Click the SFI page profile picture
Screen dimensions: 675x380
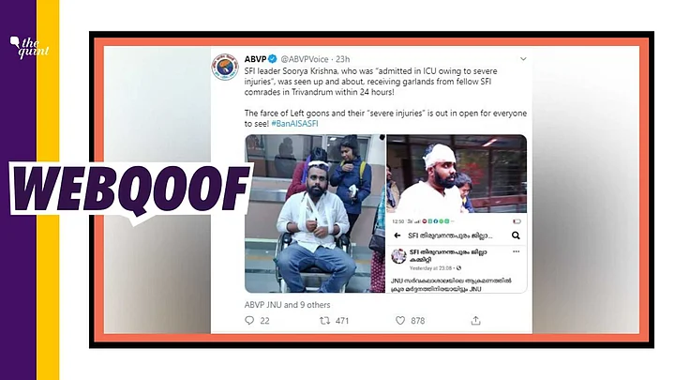pyautogui.click(x=399, y=256)
